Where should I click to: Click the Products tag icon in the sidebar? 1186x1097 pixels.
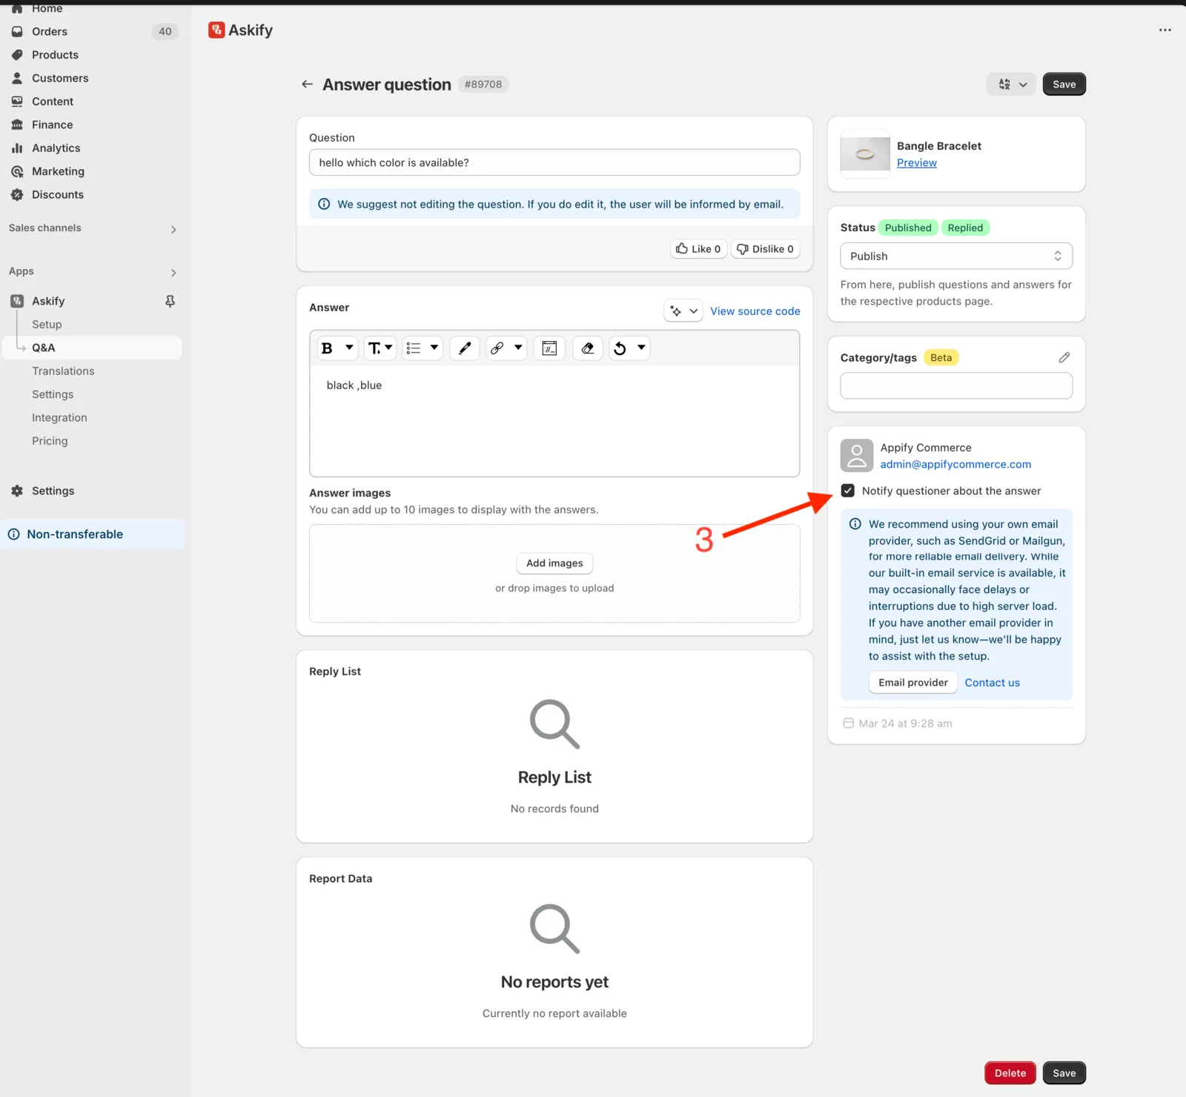[17, 55]
